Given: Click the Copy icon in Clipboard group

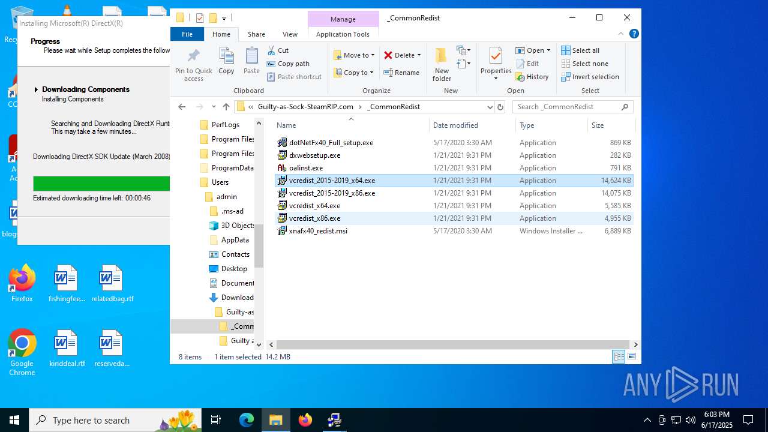Looking at the screenshot, I should 226,56.
